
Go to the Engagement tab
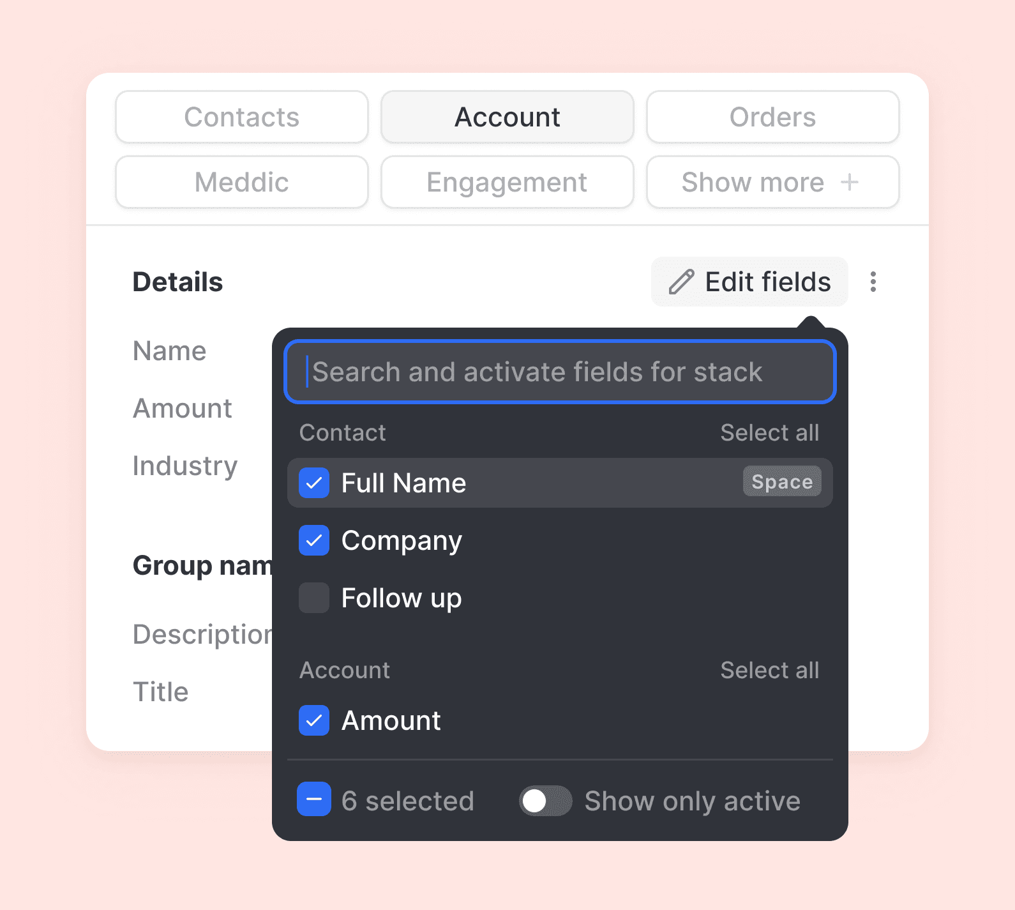507,183
